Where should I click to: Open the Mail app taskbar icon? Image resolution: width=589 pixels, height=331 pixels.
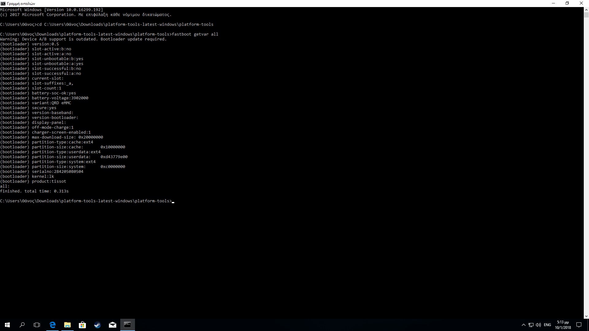112,325
